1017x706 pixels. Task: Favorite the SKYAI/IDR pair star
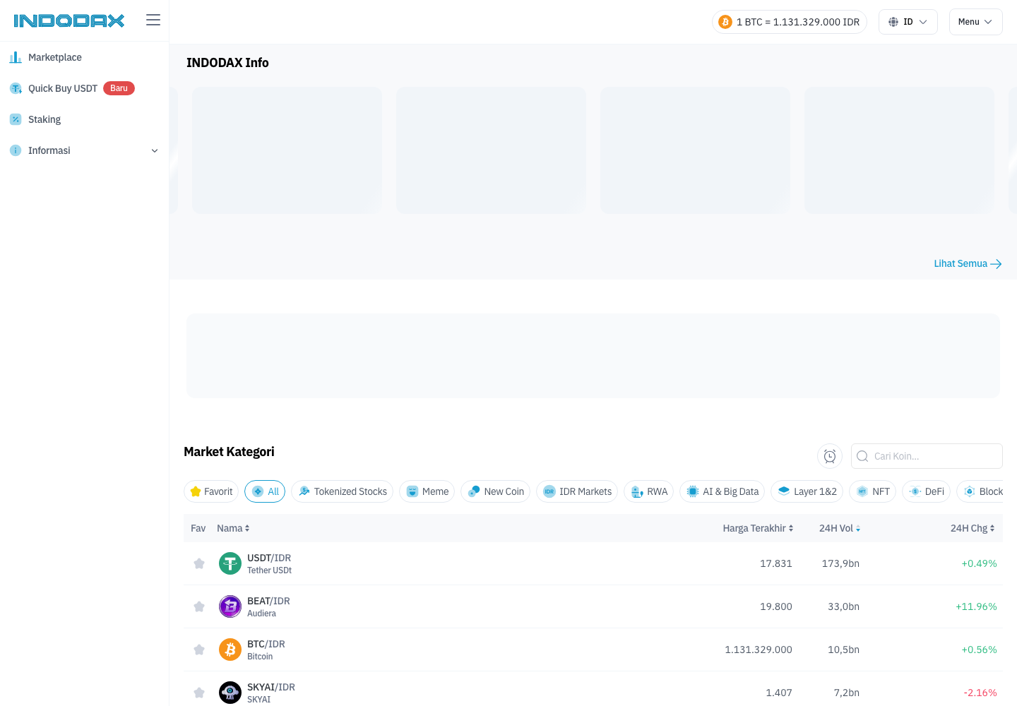pyautogui.click(x=199, y=693)
